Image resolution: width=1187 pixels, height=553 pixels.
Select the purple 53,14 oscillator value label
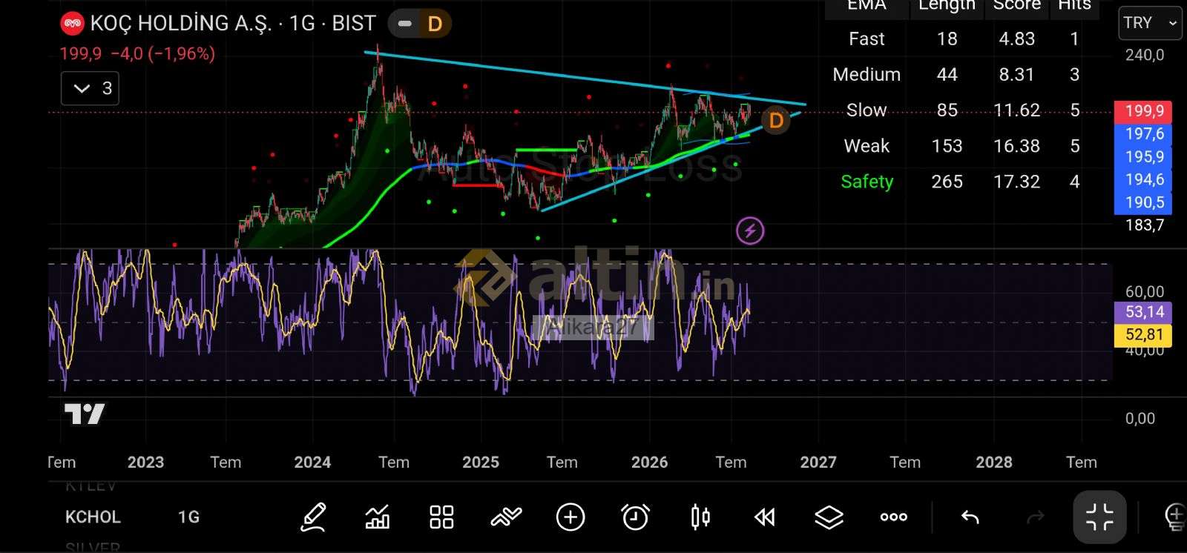coord(1143,312)
